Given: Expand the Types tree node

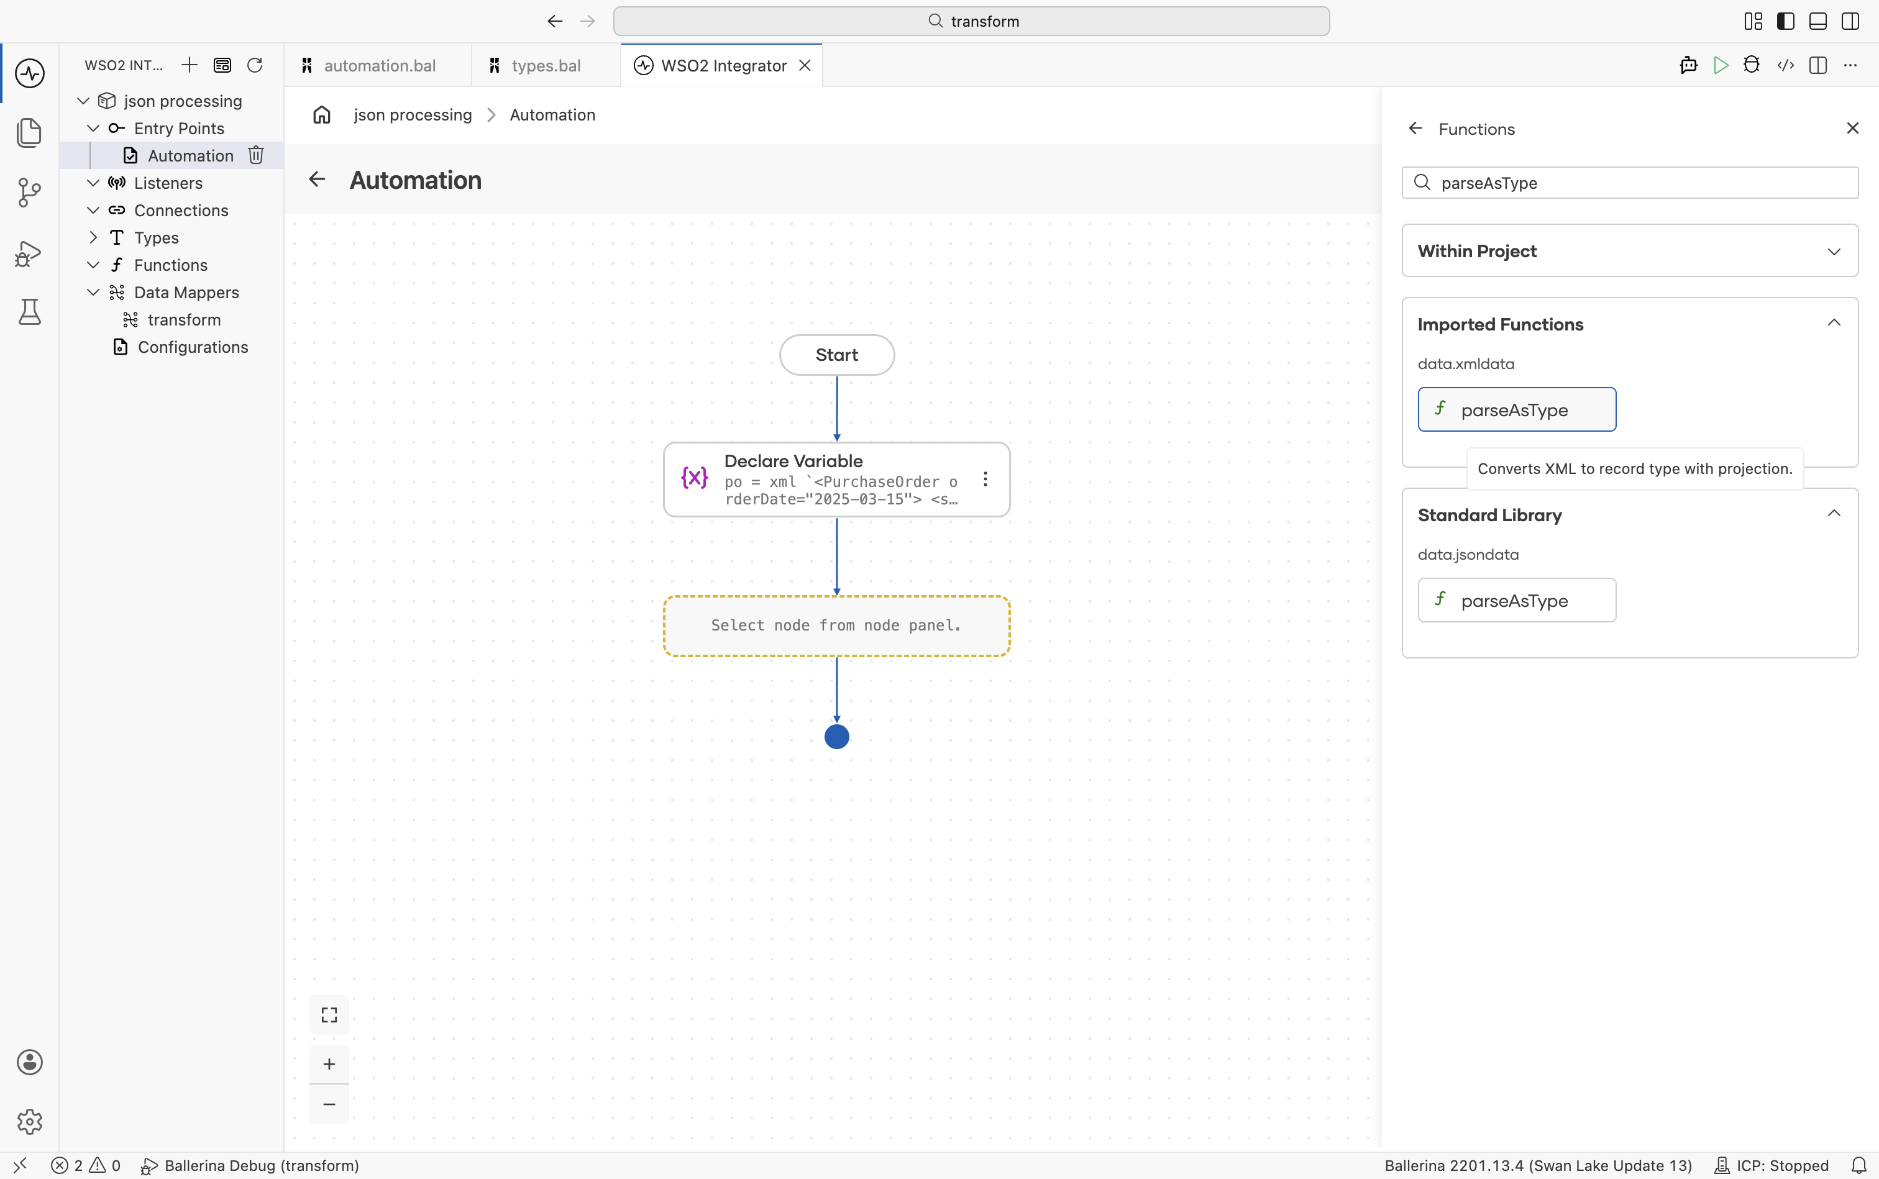Looking at the screenshot, I should click(x=93, y=237).
